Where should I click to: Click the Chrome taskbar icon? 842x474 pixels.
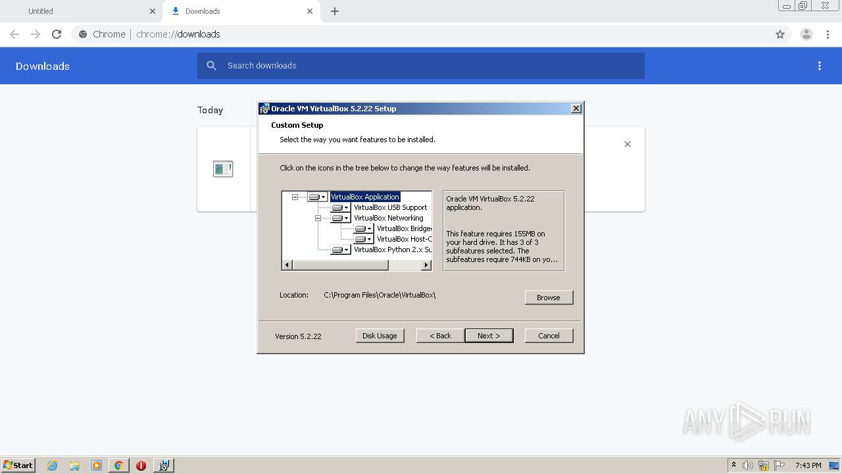coord(118,465)
